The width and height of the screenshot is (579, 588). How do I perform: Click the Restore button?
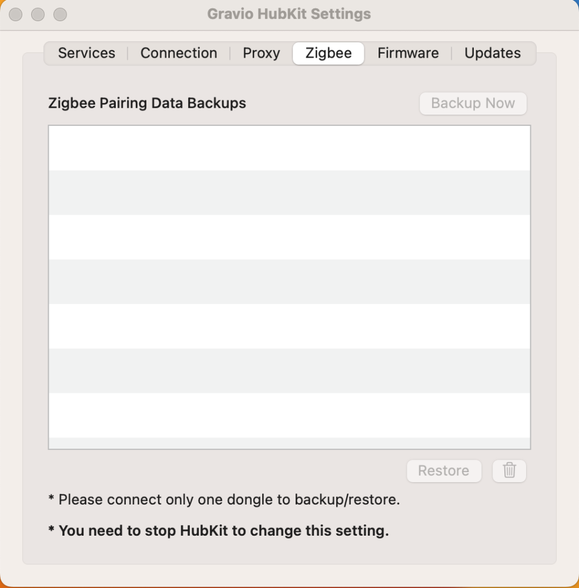click(444, 470)
